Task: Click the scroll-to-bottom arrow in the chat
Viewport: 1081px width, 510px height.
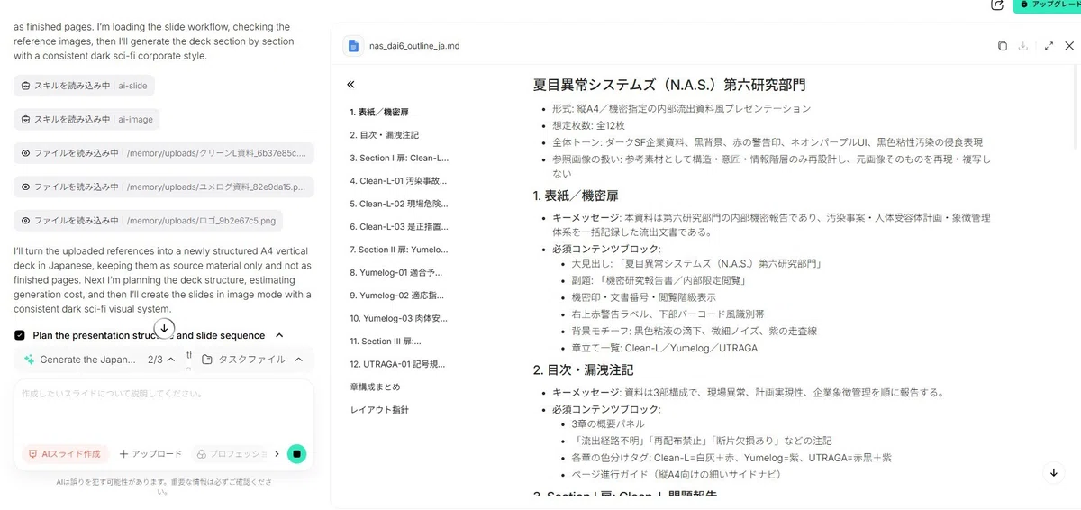Action: tap(164, 327)
